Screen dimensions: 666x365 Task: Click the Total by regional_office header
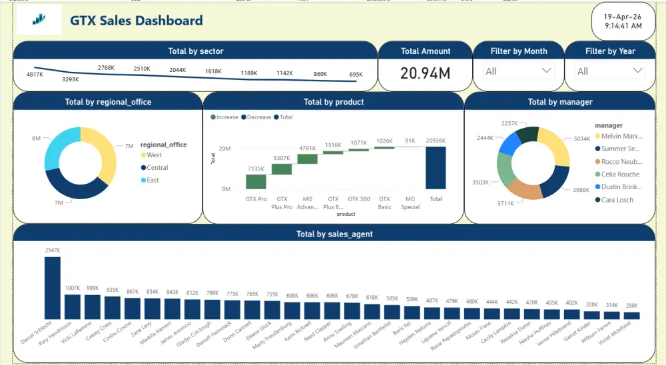click(108, 102)
